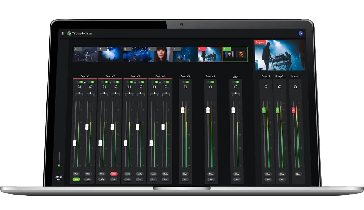The image size is (364, 210).
Task: Open the app grid launcher menu
Action: tap(63, 34)
